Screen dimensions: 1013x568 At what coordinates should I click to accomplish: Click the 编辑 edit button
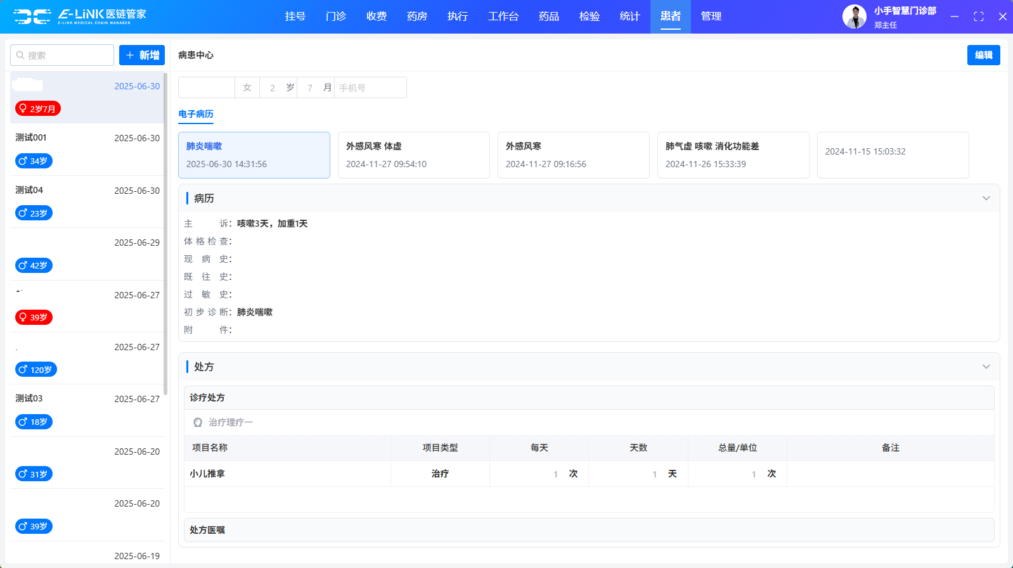pyautogui.click(x=983, y=55)
